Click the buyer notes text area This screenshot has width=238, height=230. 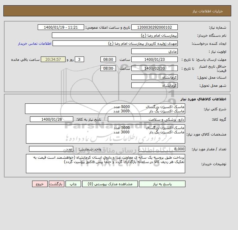click(105, 164)
